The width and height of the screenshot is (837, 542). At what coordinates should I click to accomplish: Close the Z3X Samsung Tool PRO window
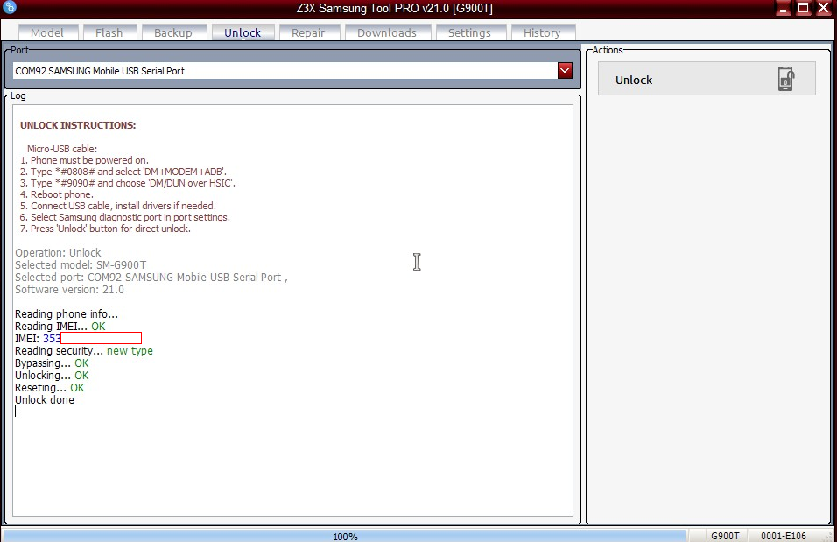pyautogui.click(x=823, y=8)
